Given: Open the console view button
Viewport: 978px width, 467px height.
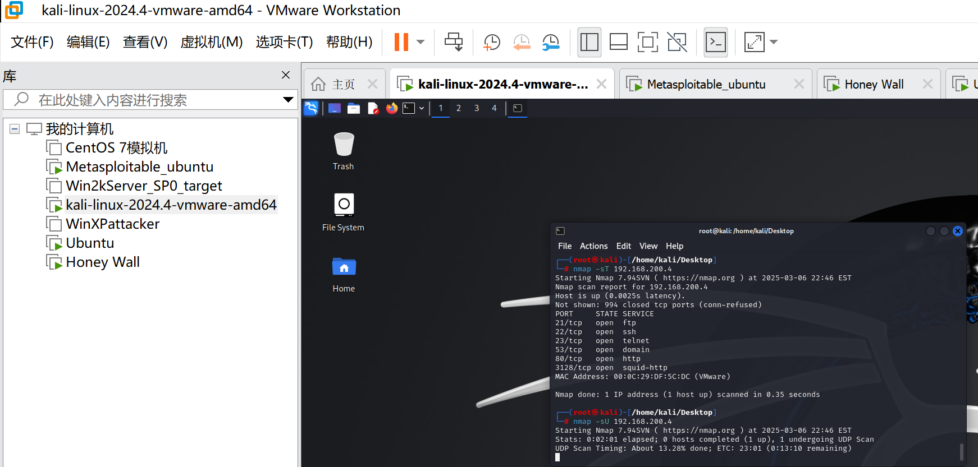Looking at the screenshot, I should point(716,42).
